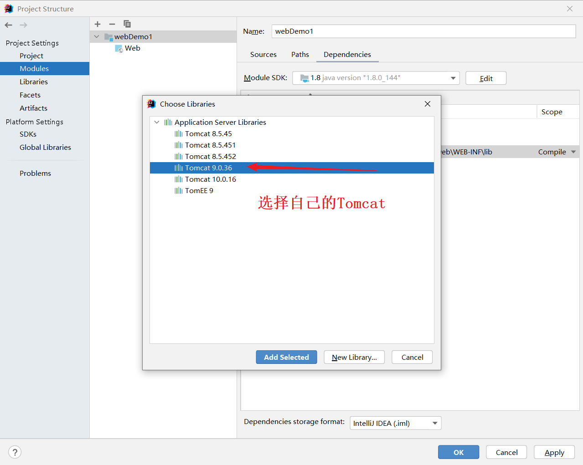This screenshot has height=465, width=583.
Task: Click the Edit SDK button
Action: tap(486, 78)
